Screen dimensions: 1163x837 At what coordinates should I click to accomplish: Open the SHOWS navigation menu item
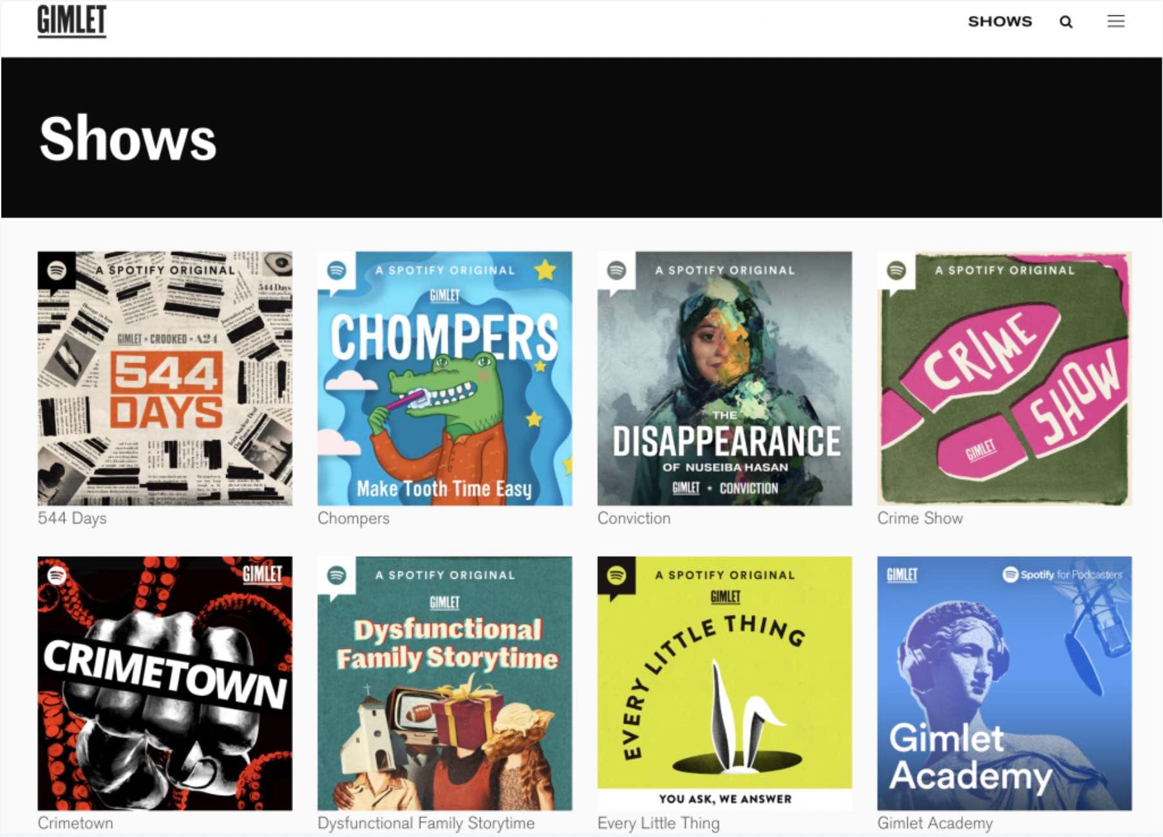1001,21
